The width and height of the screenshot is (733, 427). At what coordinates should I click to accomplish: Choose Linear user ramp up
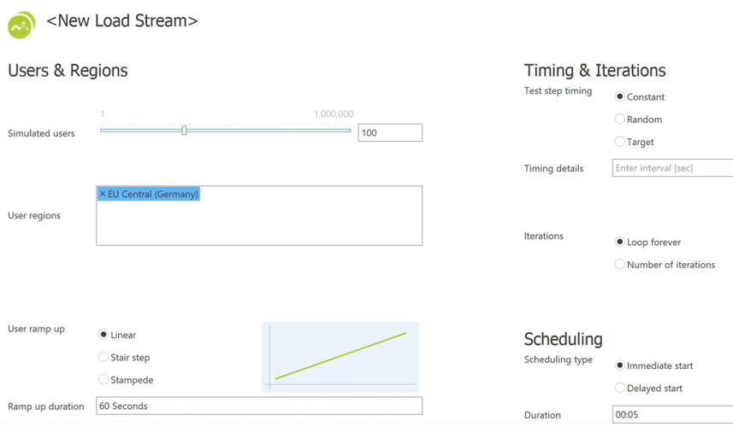point(103,335)
